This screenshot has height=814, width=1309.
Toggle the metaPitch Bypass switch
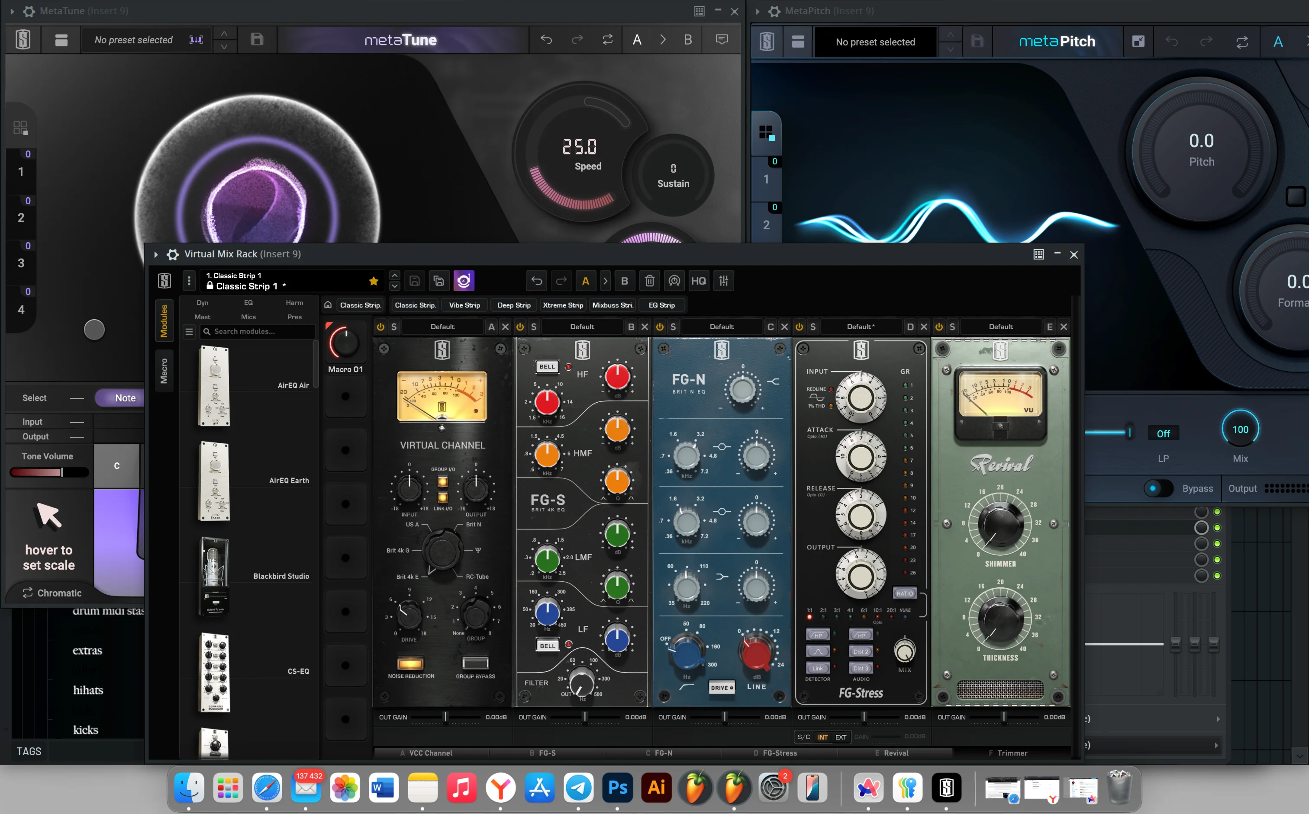point(1158,489)
